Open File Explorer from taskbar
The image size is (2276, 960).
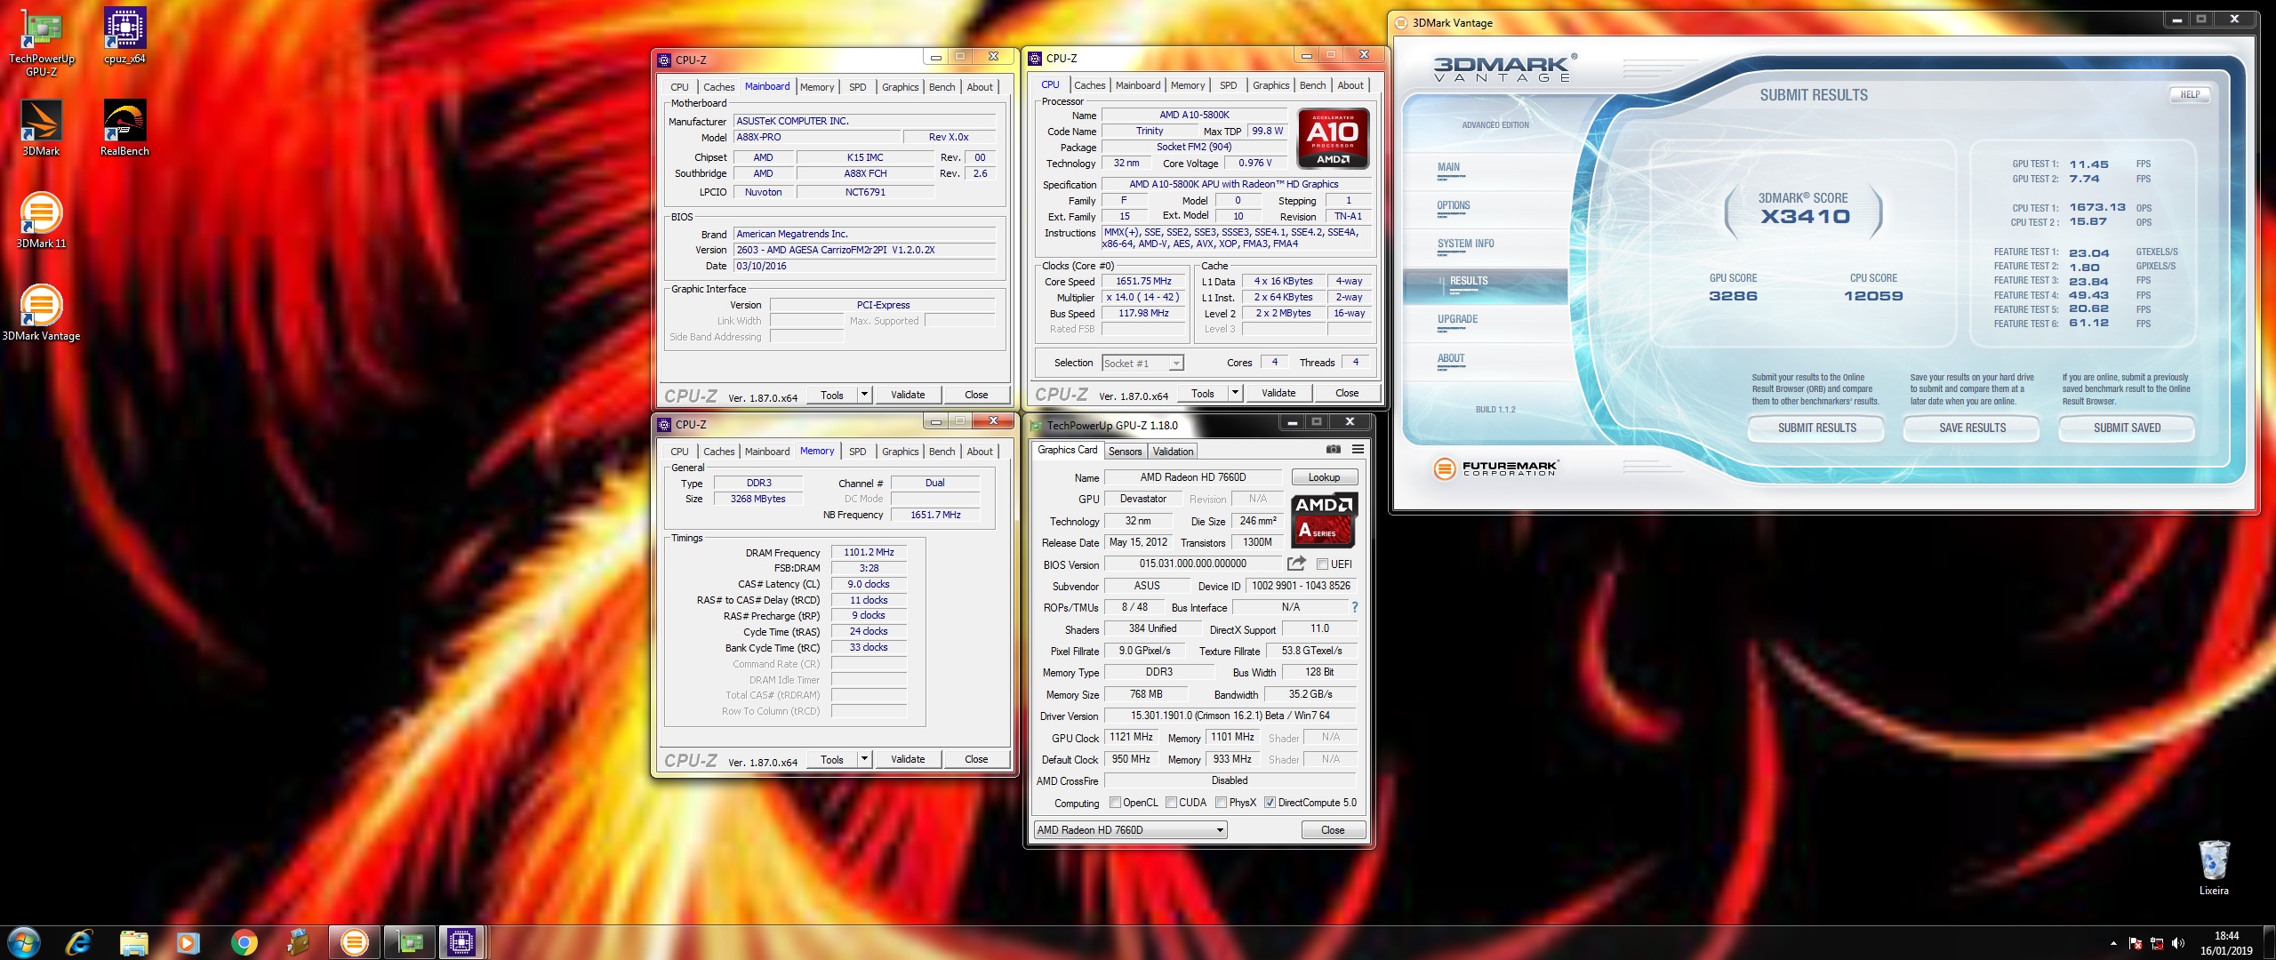(x=133, y=942)
